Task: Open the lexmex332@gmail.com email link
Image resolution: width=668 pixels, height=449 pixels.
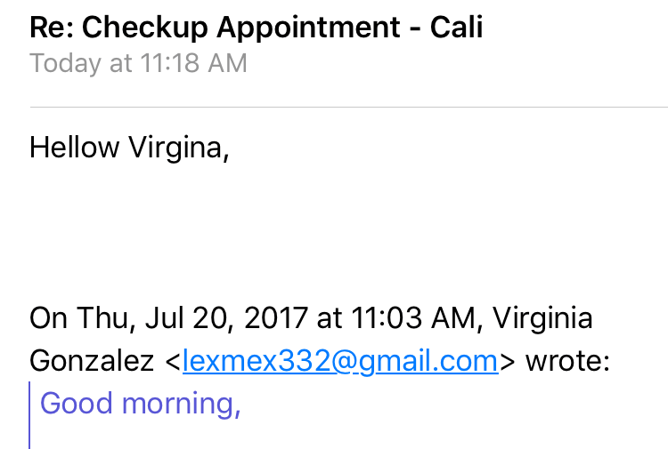Action: click(x=339, y=361)
